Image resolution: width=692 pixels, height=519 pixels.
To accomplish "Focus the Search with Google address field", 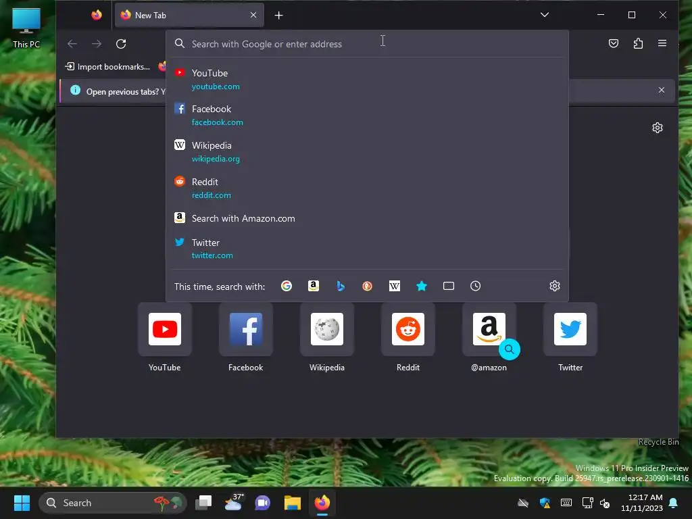I will 367,44.
